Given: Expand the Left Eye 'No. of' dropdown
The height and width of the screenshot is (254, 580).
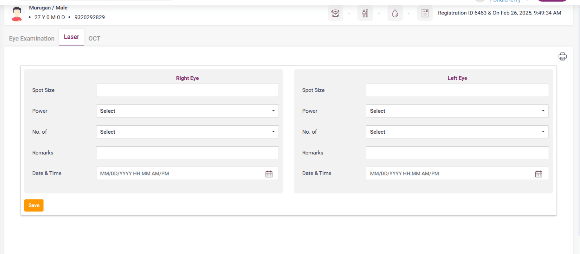Looking at the screenshot, I should [457, 132].
